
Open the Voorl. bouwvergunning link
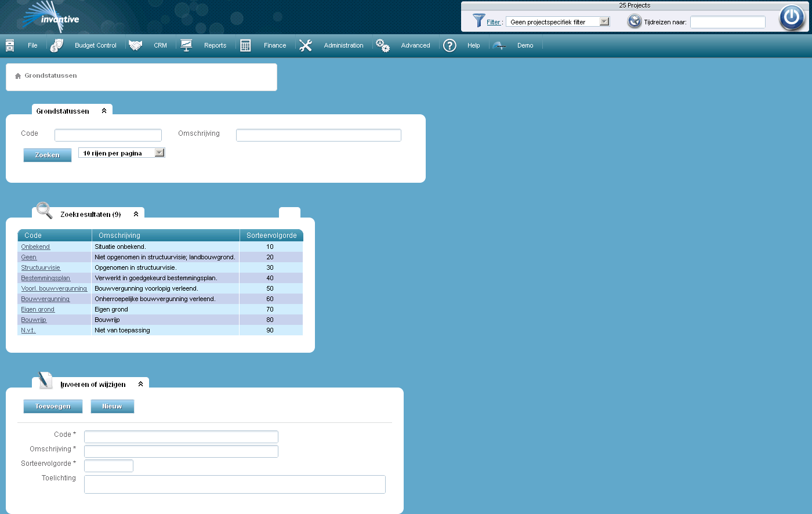(x=54, y=288)
